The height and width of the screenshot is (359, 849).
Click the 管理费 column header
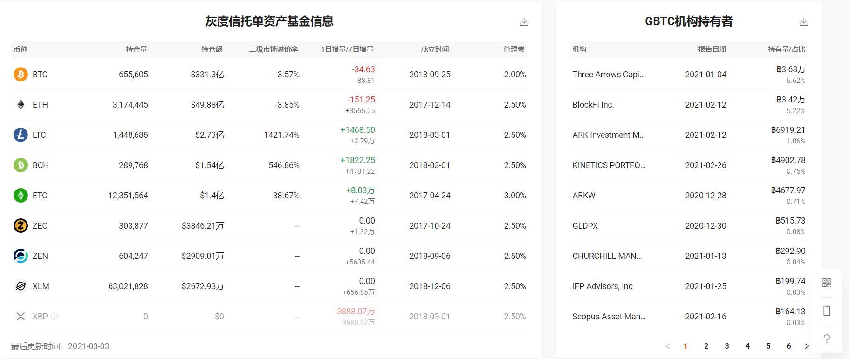click(x=514, y=49)
